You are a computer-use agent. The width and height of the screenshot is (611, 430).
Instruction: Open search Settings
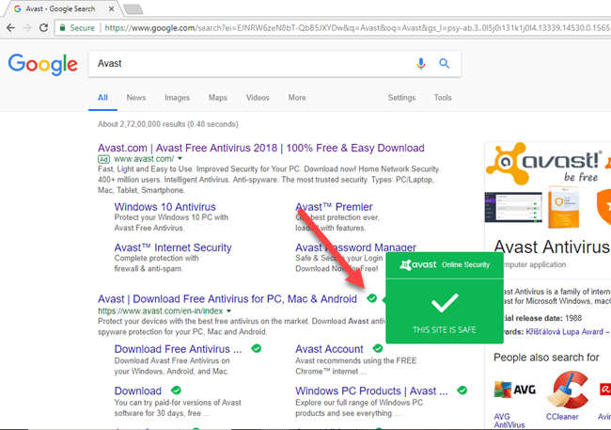point(401,98)
